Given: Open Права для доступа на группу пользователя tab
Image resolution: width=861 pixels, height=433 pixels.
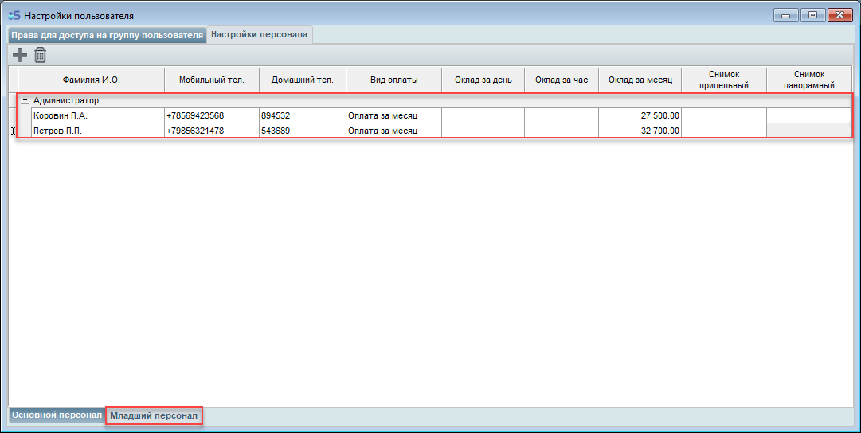Looking at the screenshot, I should (x=107, y=35).
